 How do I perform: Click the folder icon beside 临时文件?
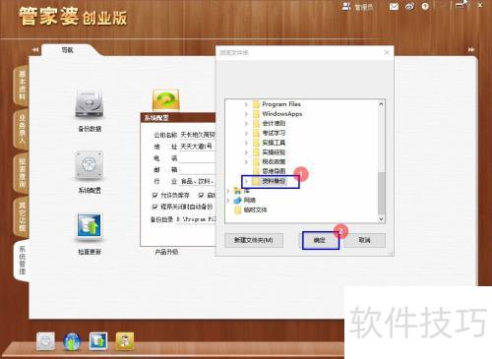[237, 209]
